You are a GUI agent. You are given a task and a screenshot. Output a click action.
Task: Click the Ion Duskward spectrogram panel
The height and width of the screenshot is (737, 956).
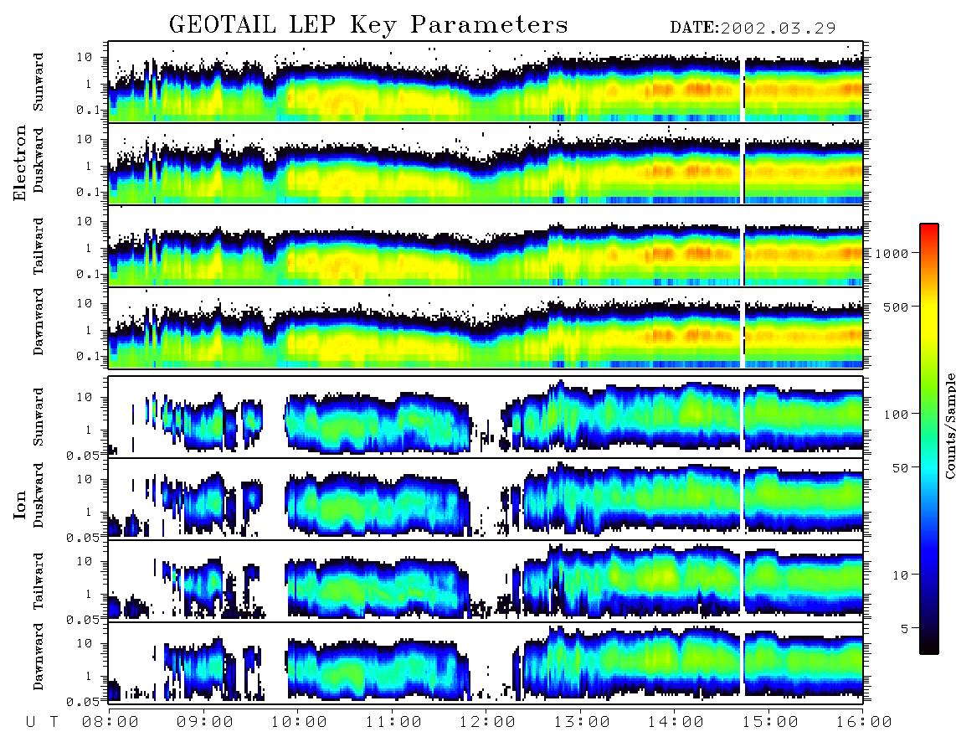[486, 498]
